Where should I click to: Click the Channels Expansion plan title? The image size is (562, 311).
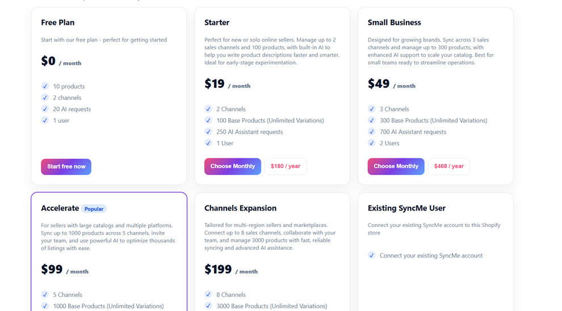(240, 208)
